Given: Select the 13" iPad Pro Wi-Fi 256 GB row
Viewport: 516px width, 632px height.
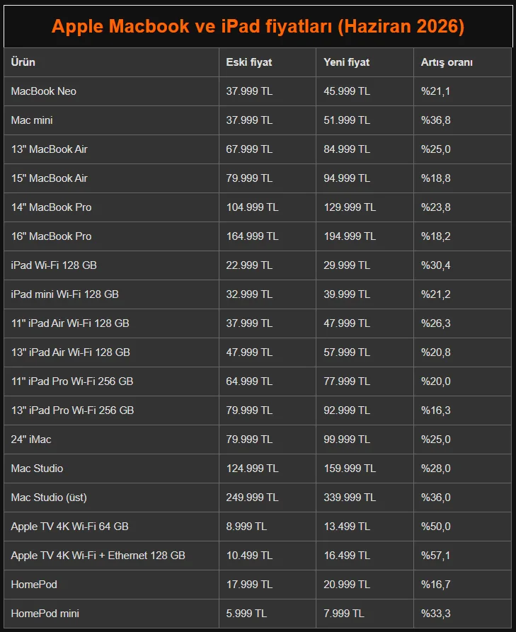Looking at the screenshot, I should pos(258,410).
